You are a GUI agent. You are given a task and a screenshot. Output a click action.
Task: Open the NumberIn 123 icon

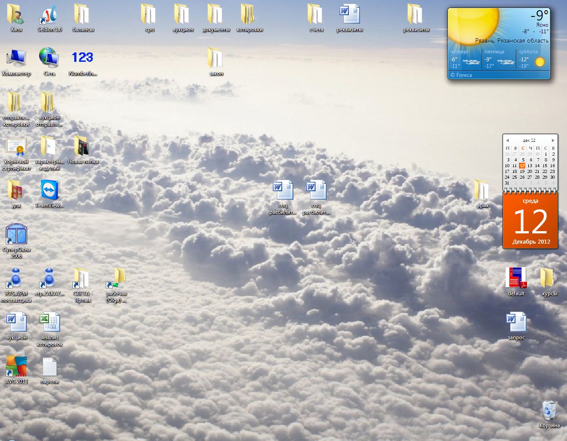point(83,58)
